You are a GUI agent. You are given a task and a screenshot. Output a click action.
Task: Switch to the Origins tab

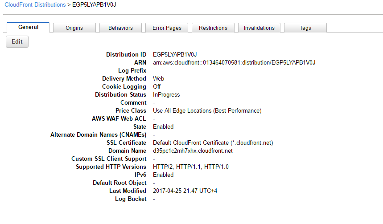(74, 28)
